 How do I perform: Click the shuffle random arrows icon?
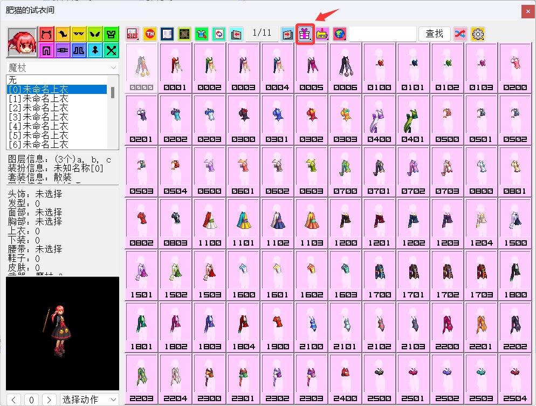[461, 34]
